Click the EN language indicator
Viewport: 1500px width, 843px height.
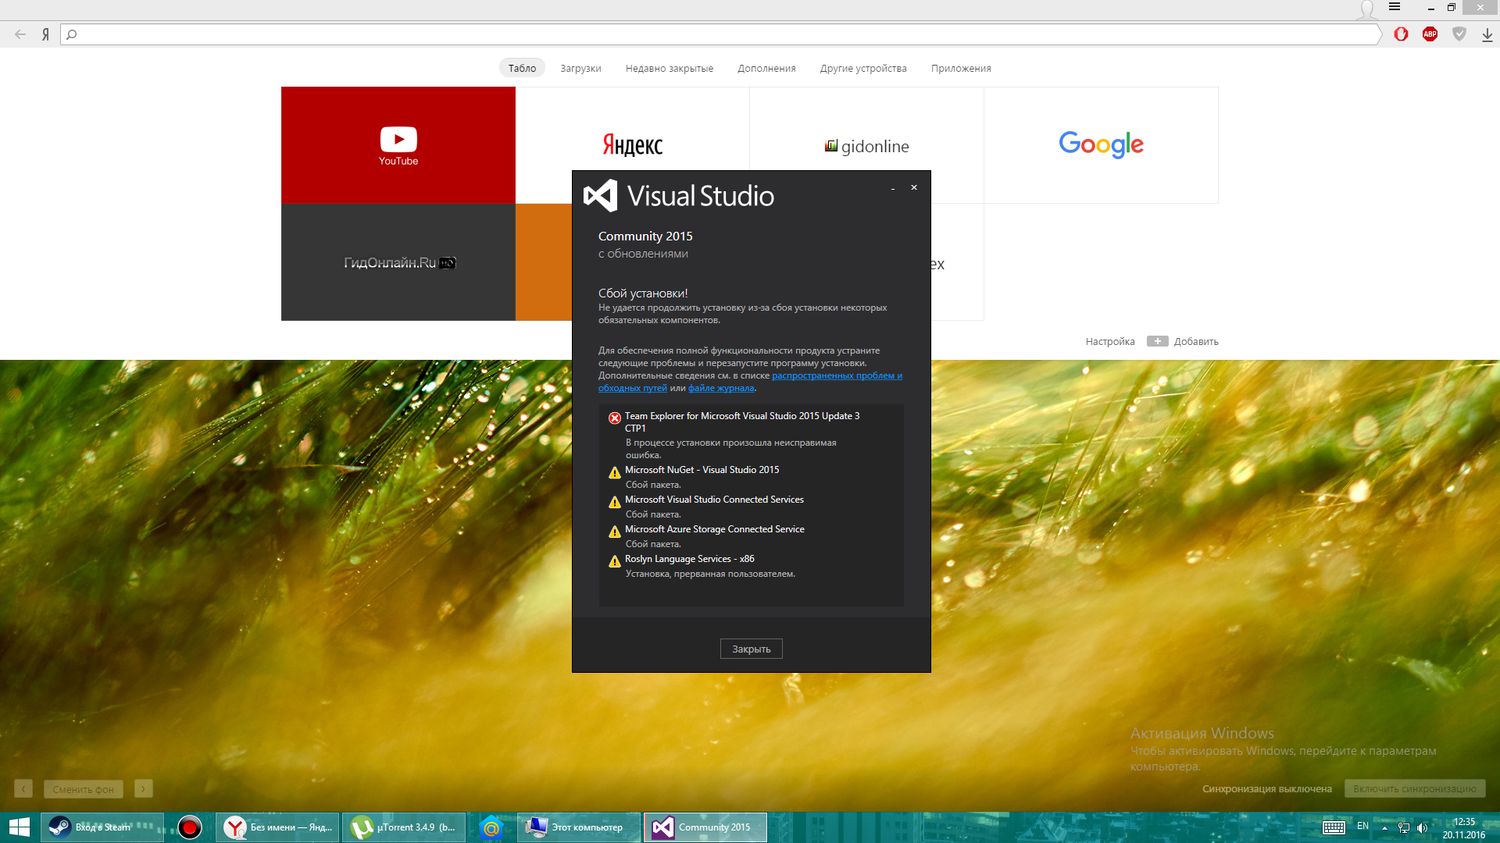(x=1362, y=826)
